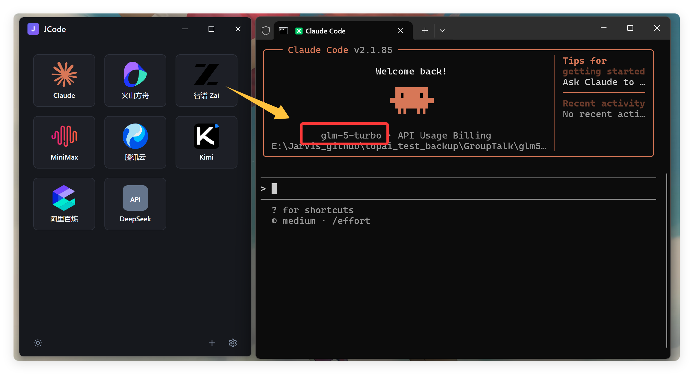The image size is (693, 374).
Task: Select the 火山方舟 provider tile
Action: point(135,80)
